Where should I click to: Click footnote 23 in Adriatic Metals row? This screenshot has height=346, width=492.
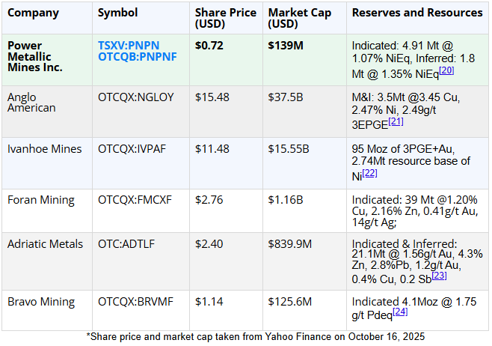click(439, 276)
